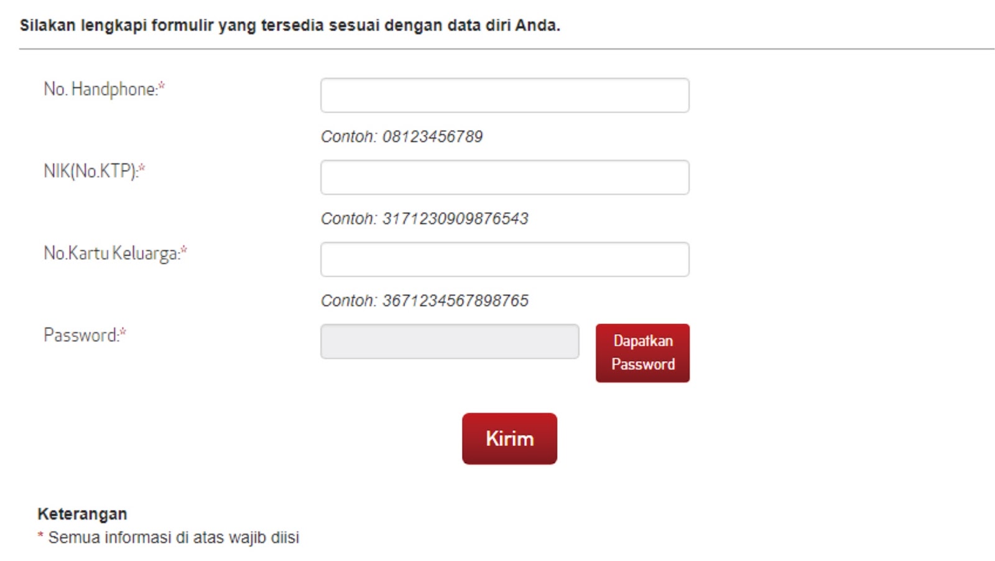
Task: Click the "Semua informasi di atas wajib diisi" note
Action: click(174, 537)
